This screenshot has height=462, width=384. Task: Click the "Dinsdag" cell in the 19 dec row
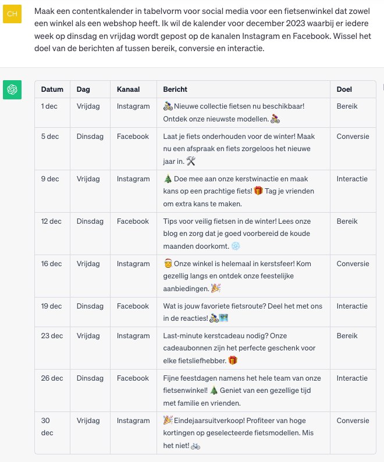(90, 306)
